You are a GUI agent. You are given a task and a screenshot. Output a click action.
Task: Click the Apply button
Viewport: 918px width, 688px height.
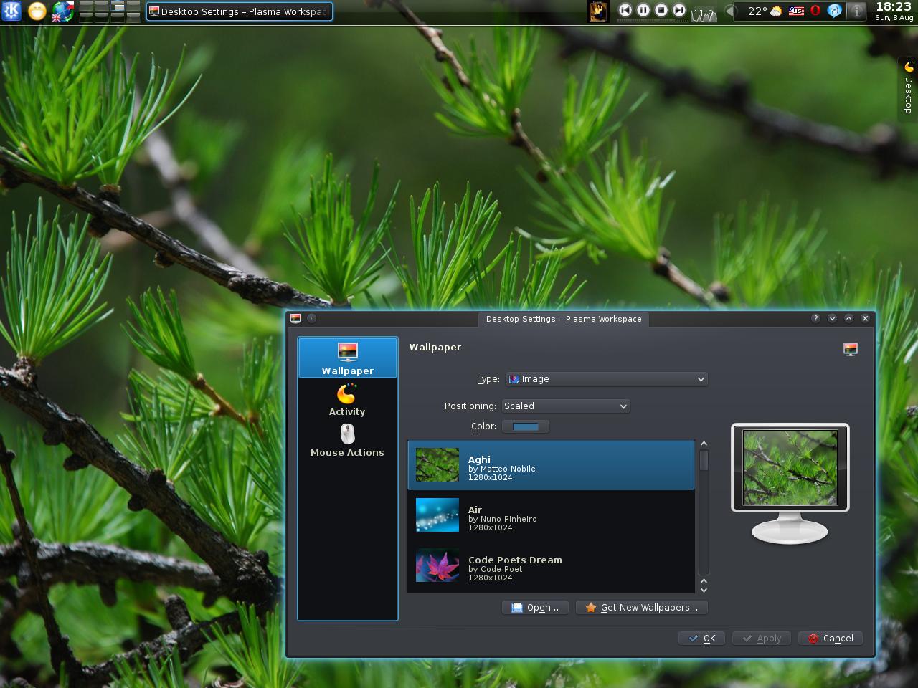click(762, 639)
